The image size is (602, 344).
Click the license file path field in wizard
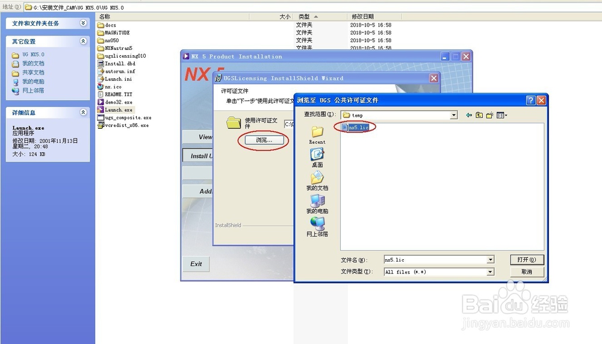(x=289, y=124)
